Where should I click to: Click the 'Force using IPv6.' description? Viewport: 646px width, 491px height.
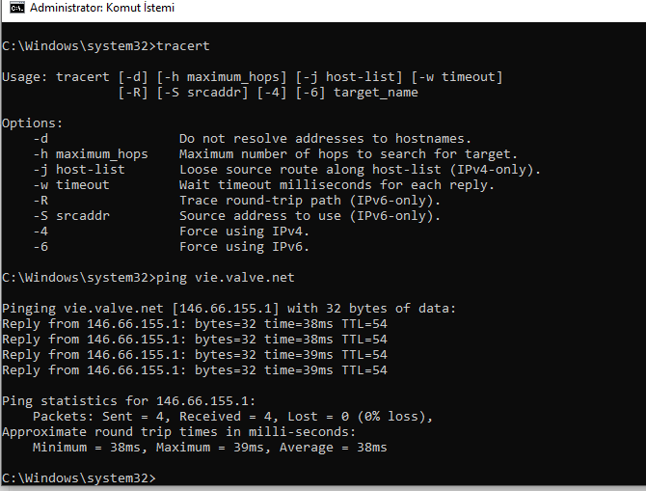(244, 247)
